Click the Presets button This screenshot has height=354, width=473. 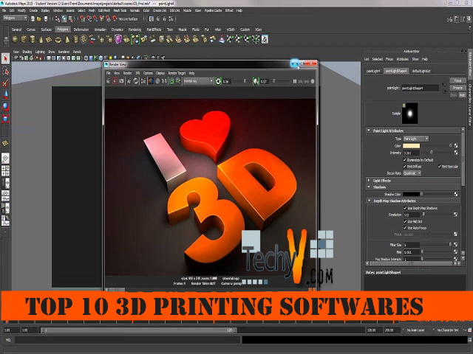pyautogui.click(x=457, y=88)
